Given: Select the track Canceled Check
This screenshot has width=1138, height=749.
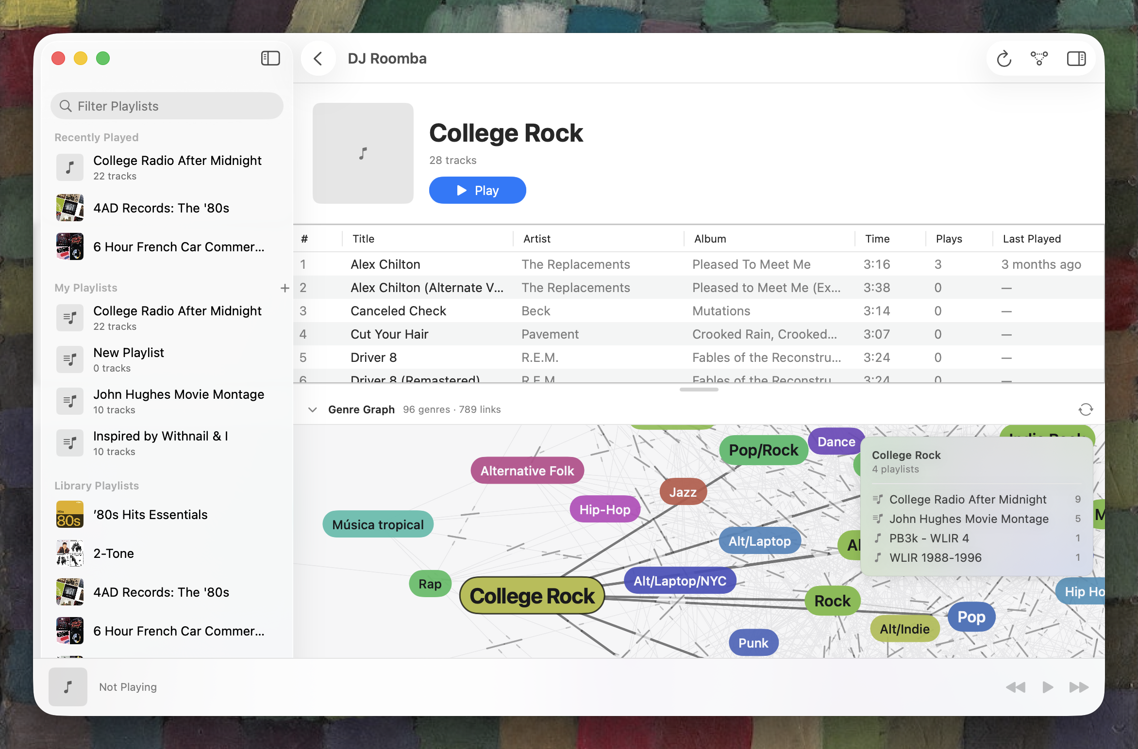Looking at the screenshot, I should [699, 310].
